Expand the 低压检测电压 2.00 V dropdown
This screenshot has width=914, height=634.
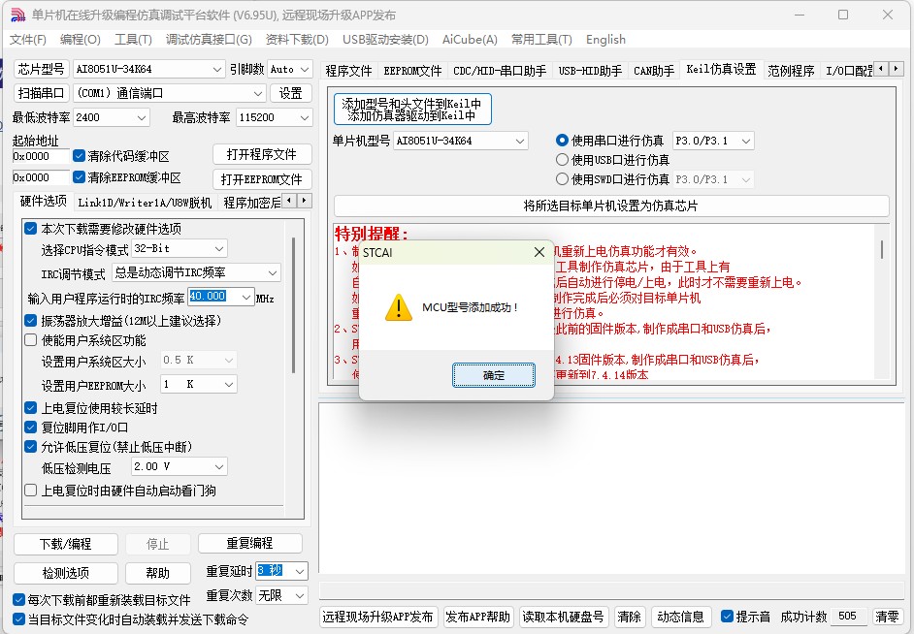pos(219,466)
